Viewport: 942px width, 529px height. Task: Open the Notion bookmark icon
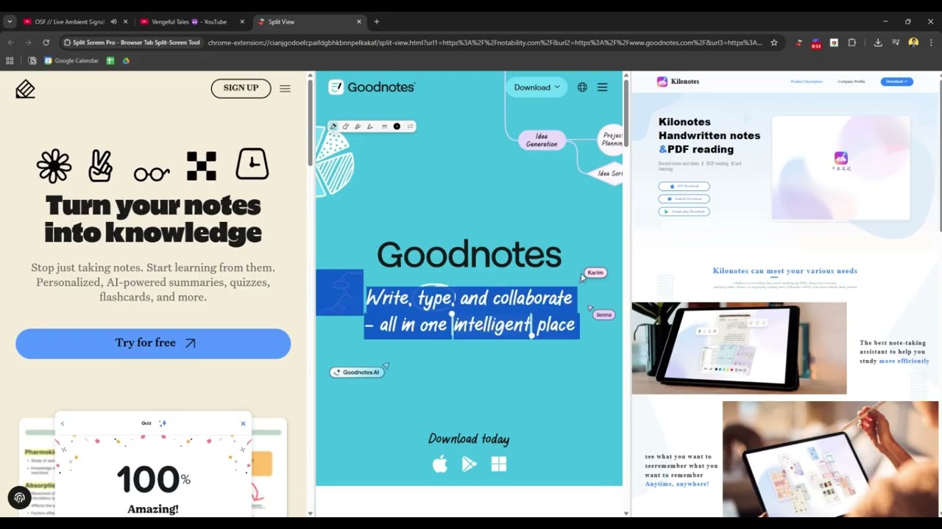pyautogui.click(x=32, y=60)
